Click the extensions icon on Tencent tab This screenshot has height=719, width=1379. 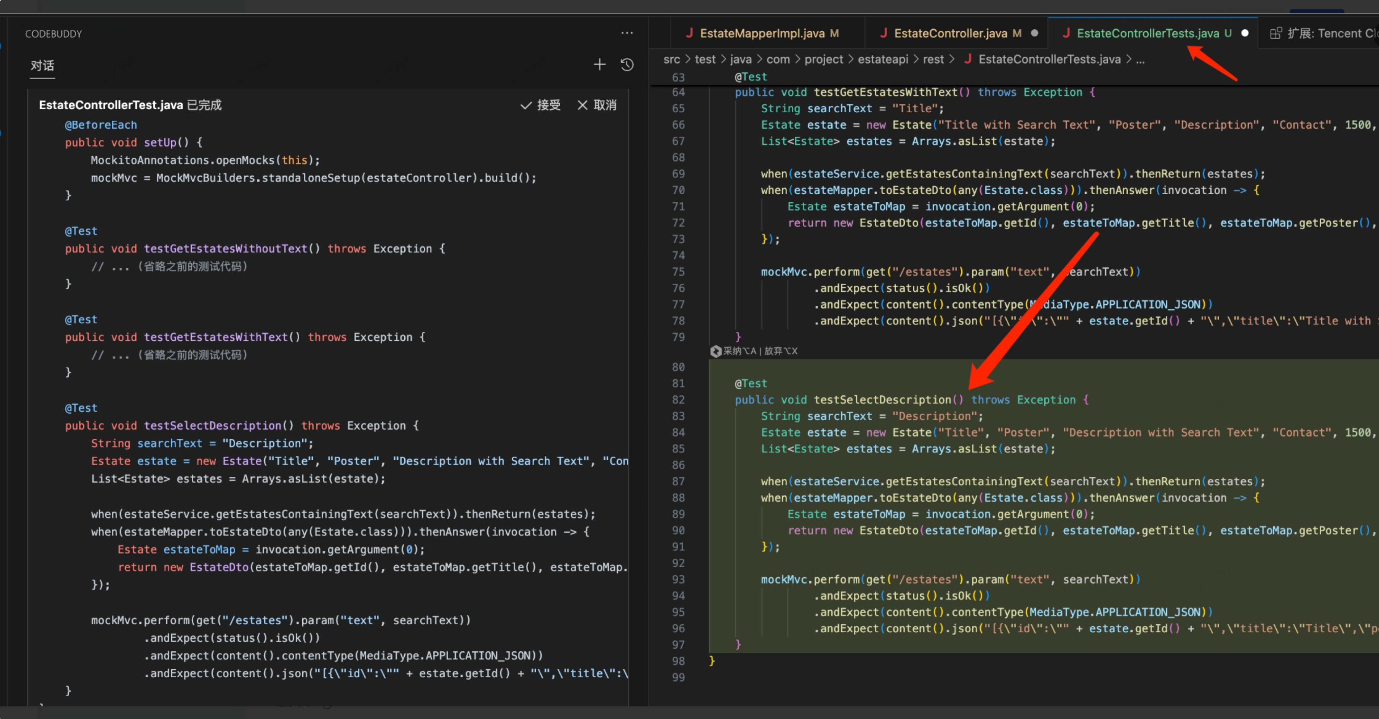tap(1276, 33)
